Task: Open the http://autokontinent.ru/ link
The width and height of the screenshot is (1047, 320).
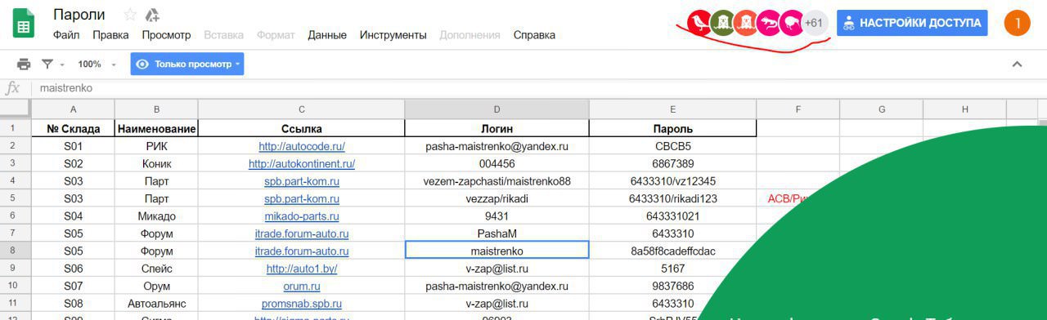Action: 302,163
